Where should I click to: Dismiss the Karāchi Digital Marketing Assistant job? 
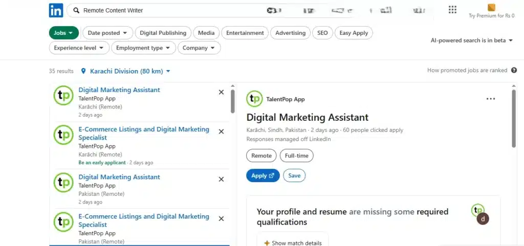(x=221, y=92)
